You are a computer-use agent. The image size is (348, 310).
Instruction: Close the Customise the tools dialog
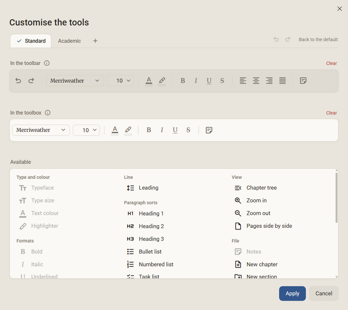point(340,9)
